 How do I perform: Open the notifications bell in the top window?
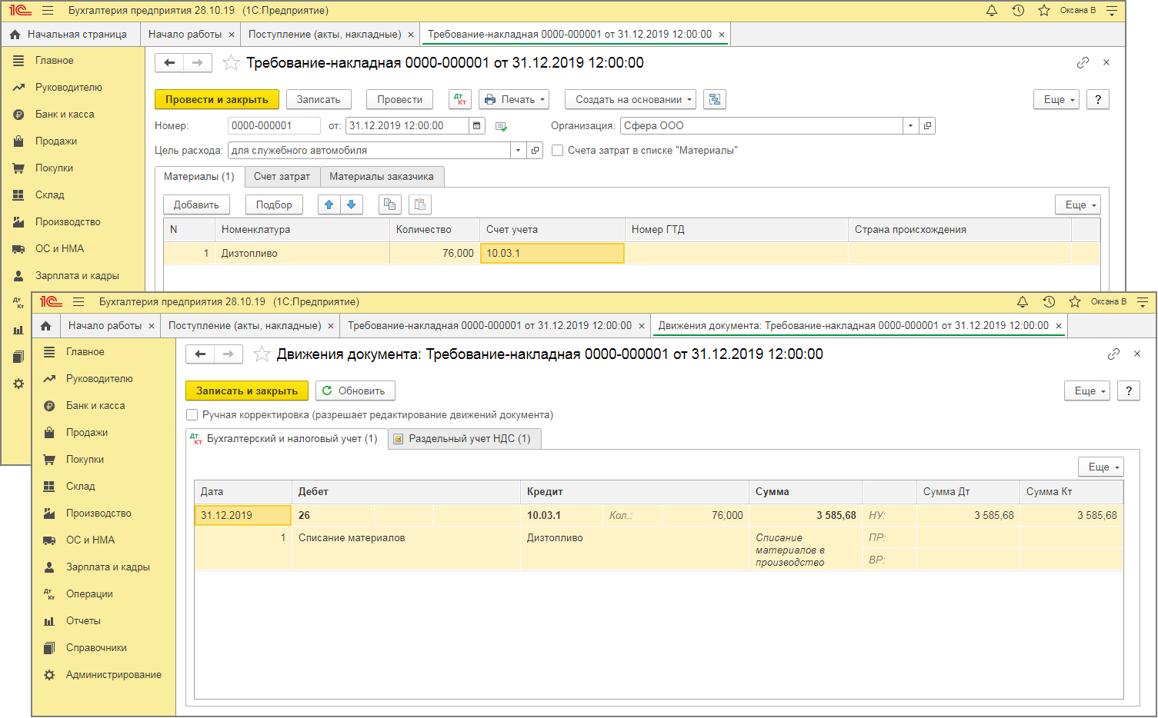(992, 11)
